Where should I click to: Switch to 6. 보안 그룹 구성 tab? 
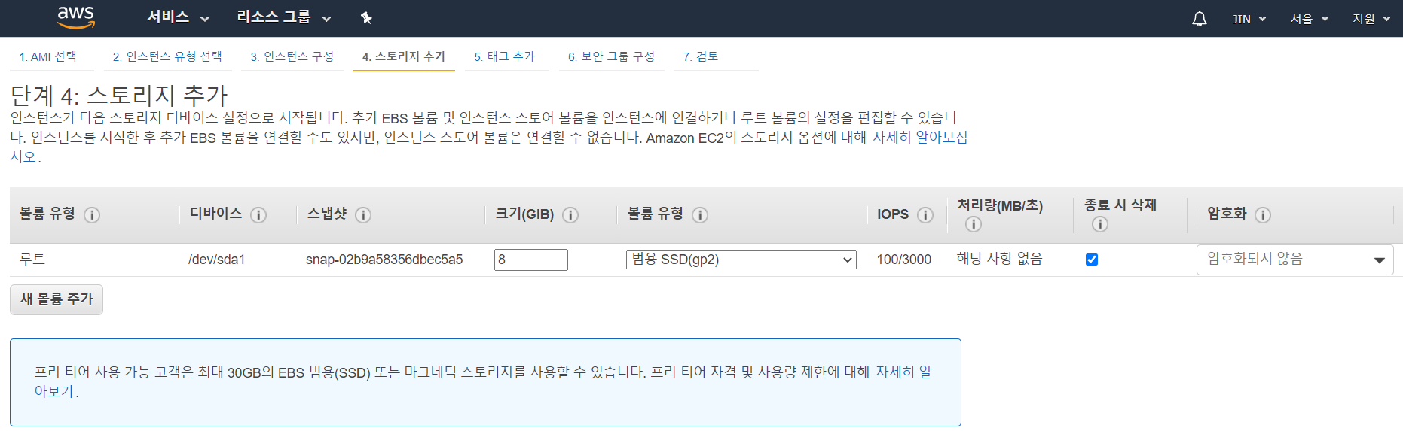click(x=611, y=56)
